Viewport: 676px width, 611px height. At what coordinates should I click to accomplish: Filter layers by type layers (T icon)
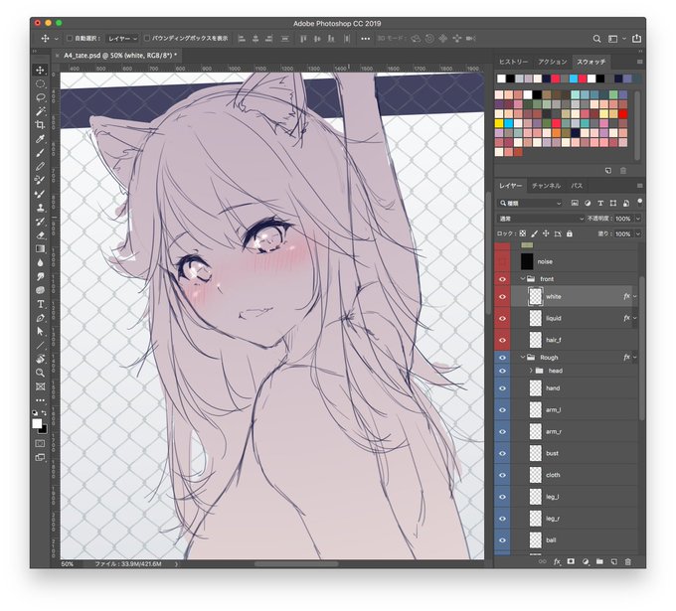600,203
